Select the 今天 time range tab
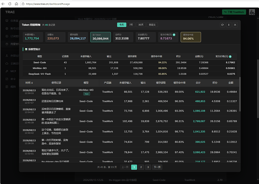The height and width of the screenshot is (184, 259). tap(122, 25)
